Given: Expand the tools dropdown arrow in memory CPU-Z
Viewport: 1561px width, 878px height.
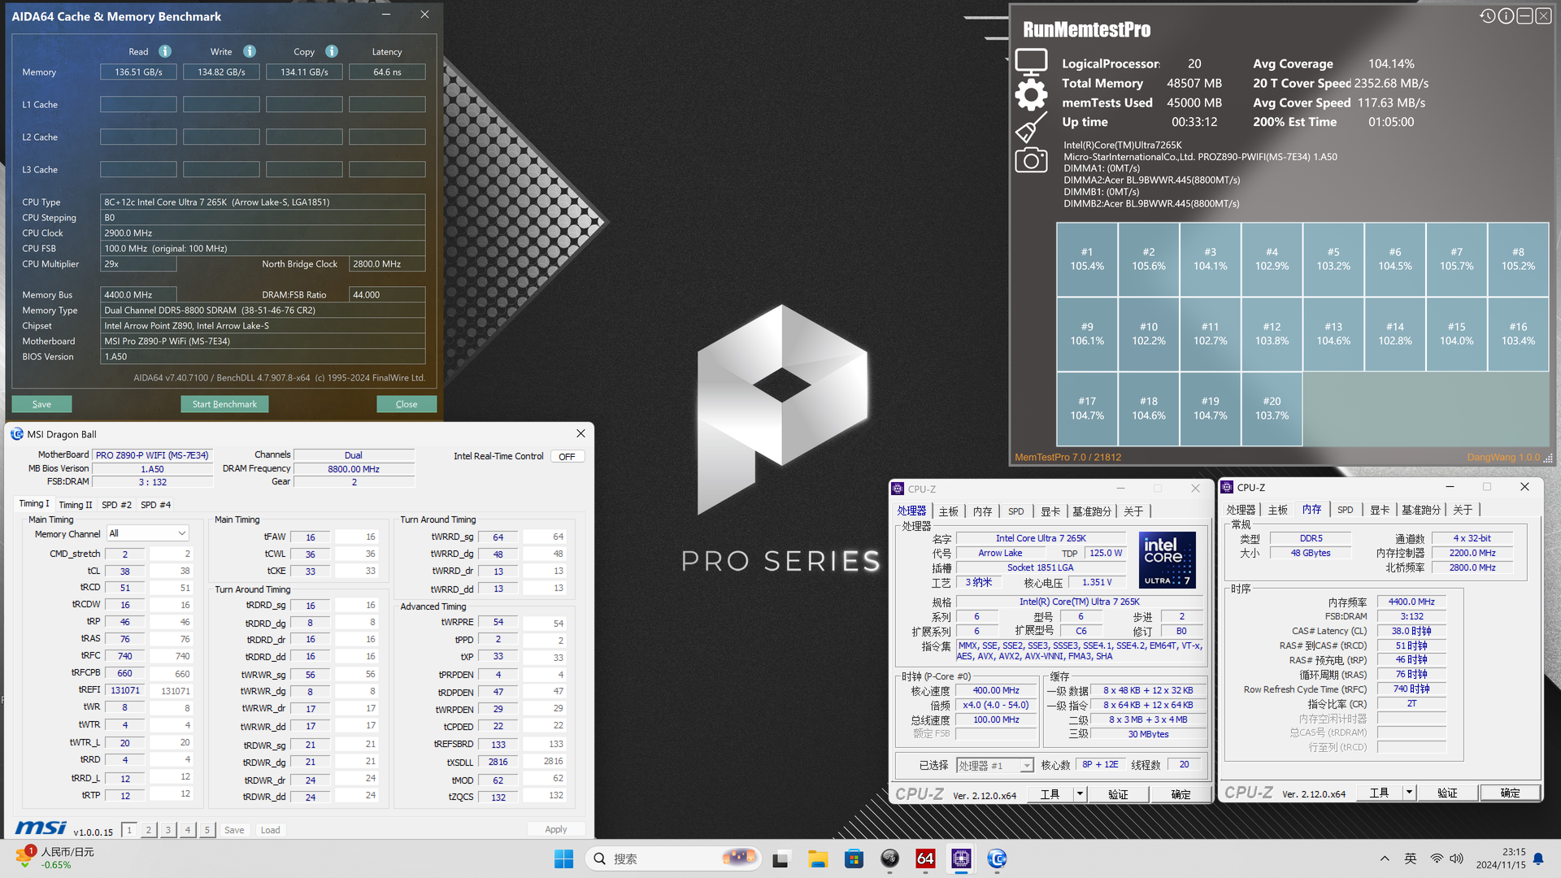Looking at the screenshot, I should [1409, 793].
